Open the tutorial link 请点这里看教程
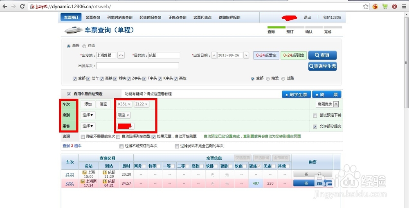The height and width of the screenshot is (208, 409). point(159,94)
